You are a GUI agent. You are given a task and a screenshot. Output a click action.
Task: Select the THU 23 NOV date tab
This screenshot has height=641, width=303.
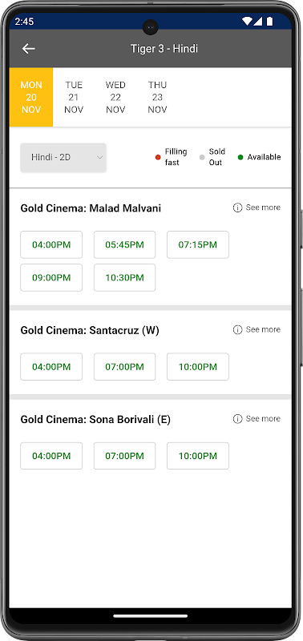tap(157, 97)
